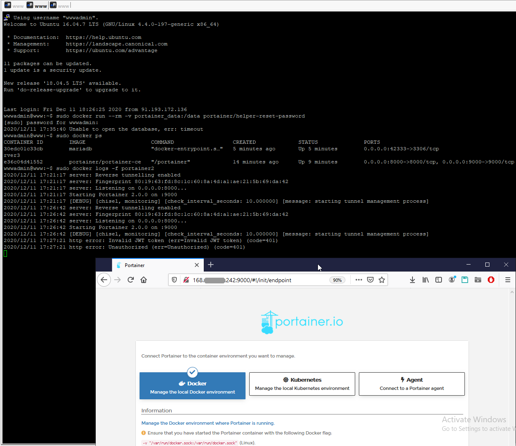Click the https://landscape.canonical.com terminal text
This screenshot has width=516, height=446.
117,44
